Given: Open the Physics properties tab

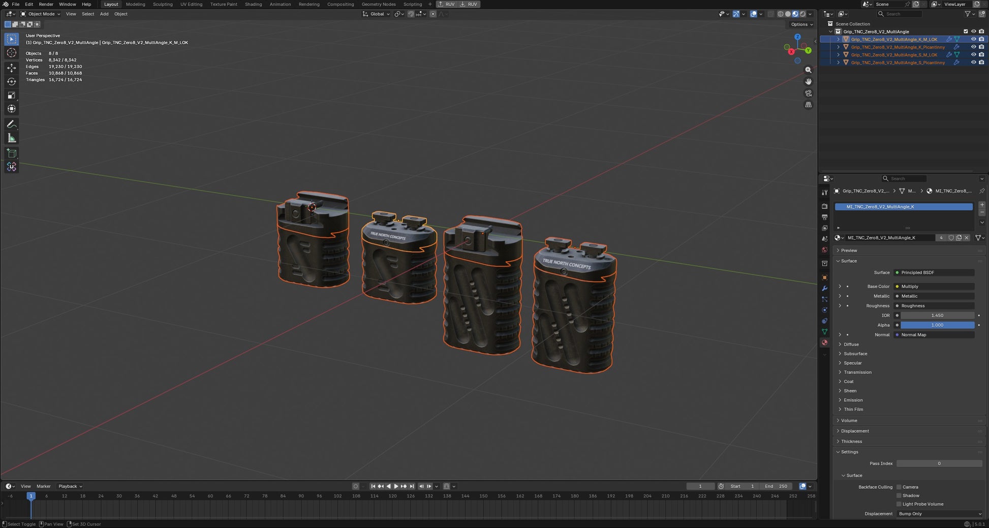Looking at the screenshot, I should [x=824, y=310].
